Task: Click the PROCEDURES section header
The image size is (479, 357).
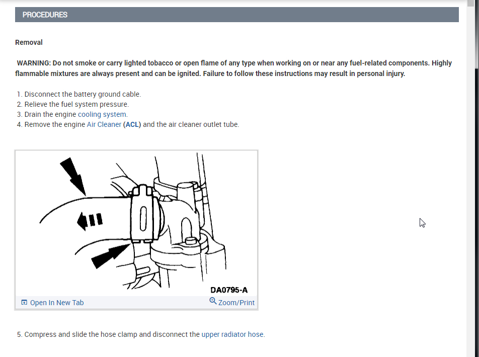Action: [237, 15]
